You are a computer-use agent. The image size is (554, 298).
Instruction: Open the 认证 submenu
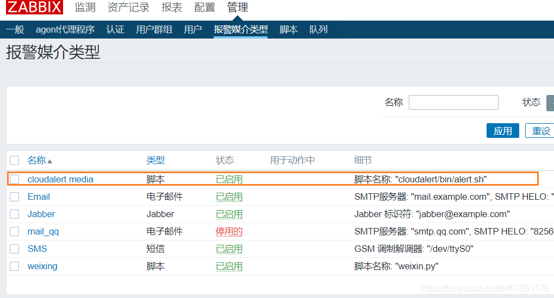tap(115, 30)
